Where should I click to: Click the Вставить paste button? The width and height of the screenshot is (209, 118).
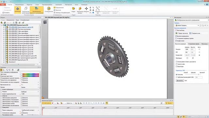click(6, 12)
